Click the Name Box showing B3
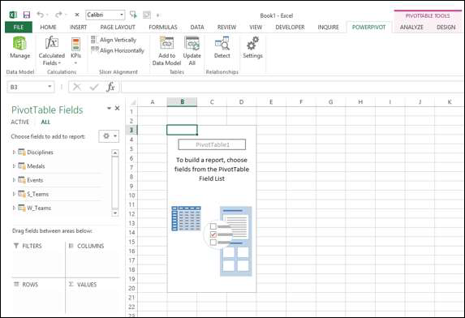 (27, 87)
